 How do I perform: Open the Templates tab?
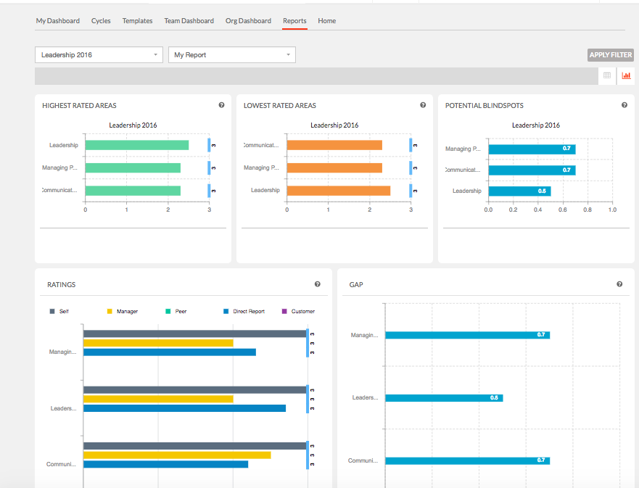(x=137, y=21)
